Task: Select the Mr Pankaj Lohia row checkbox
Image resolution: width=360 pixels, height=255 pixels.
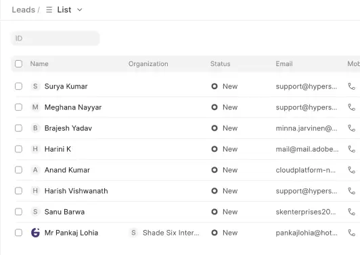Action: [18, 233]
